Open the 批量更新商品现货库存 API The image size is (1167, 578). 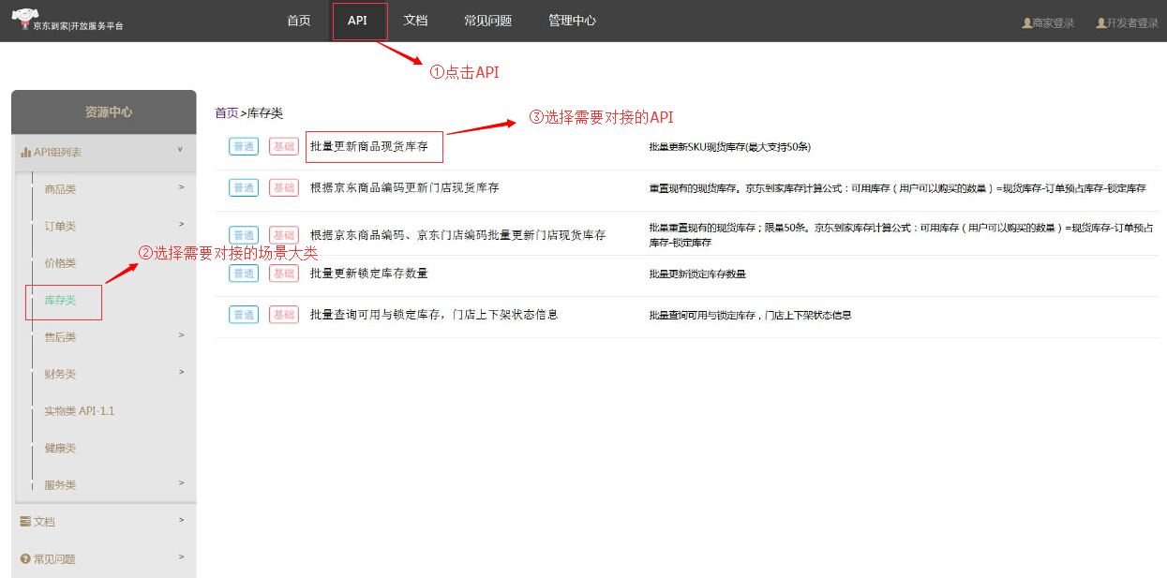pos(369,146)
